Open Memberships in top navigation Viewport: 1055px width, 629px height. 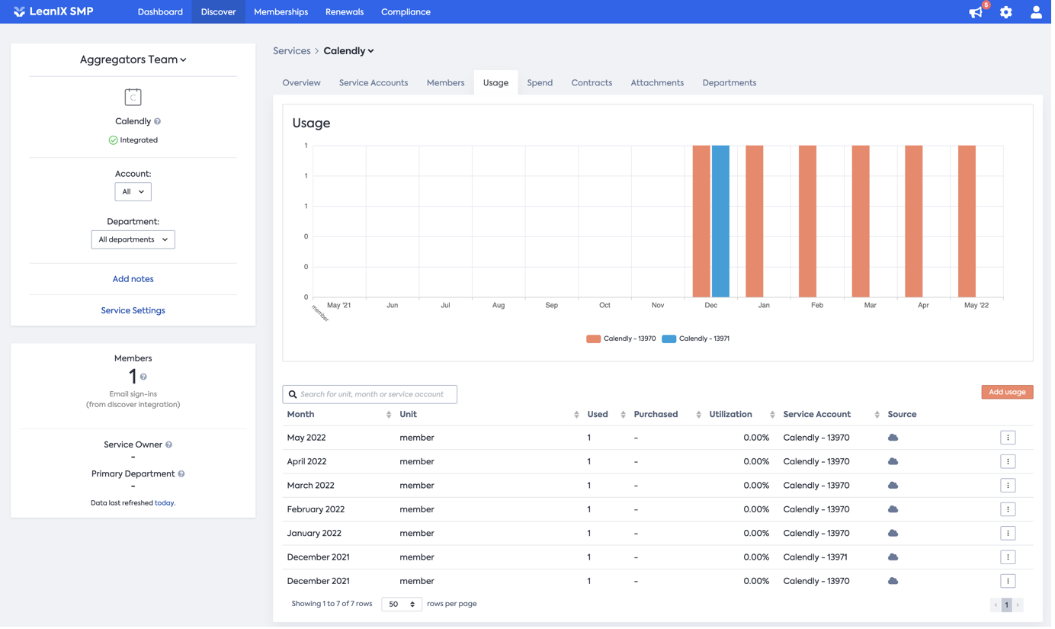point(282,12)
